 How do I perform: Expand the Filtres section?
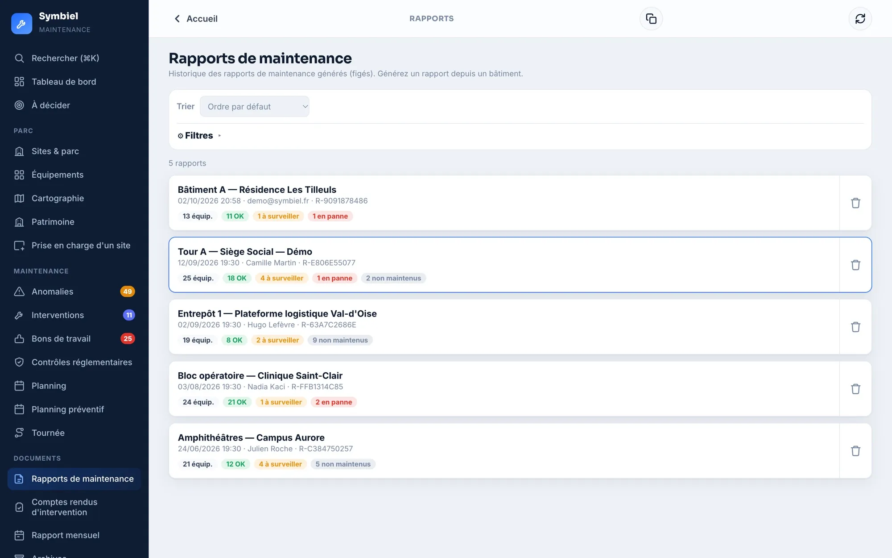click(199, 136)
